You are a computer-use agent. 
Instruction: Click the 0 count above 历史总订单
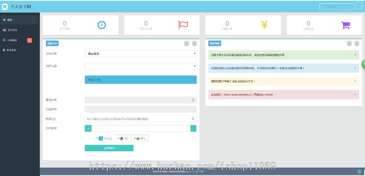[x=146, y=23]
